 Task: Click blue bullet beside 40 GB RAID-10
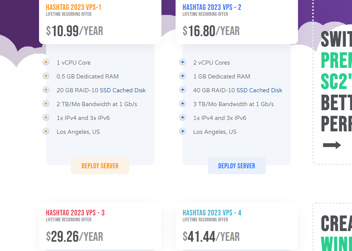pos(183,90)
